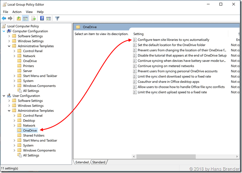The height and width of the screenshot is (173, 242).
Task: Click policy icon for Configure team site libraries
Action: 135,40
